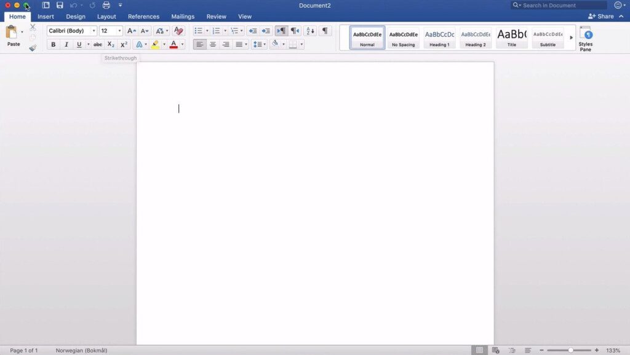The width and height of the screenshot is (630, 355).
Task: Apply text highlight color
Action: [155, 44]
